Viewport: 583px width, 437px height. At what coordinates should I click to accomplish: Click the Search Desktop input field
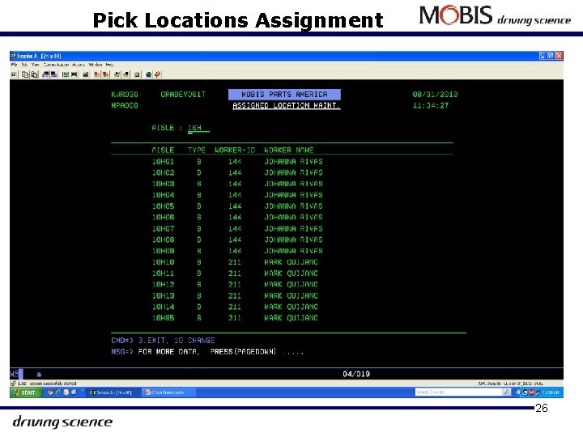pos(458,392)
